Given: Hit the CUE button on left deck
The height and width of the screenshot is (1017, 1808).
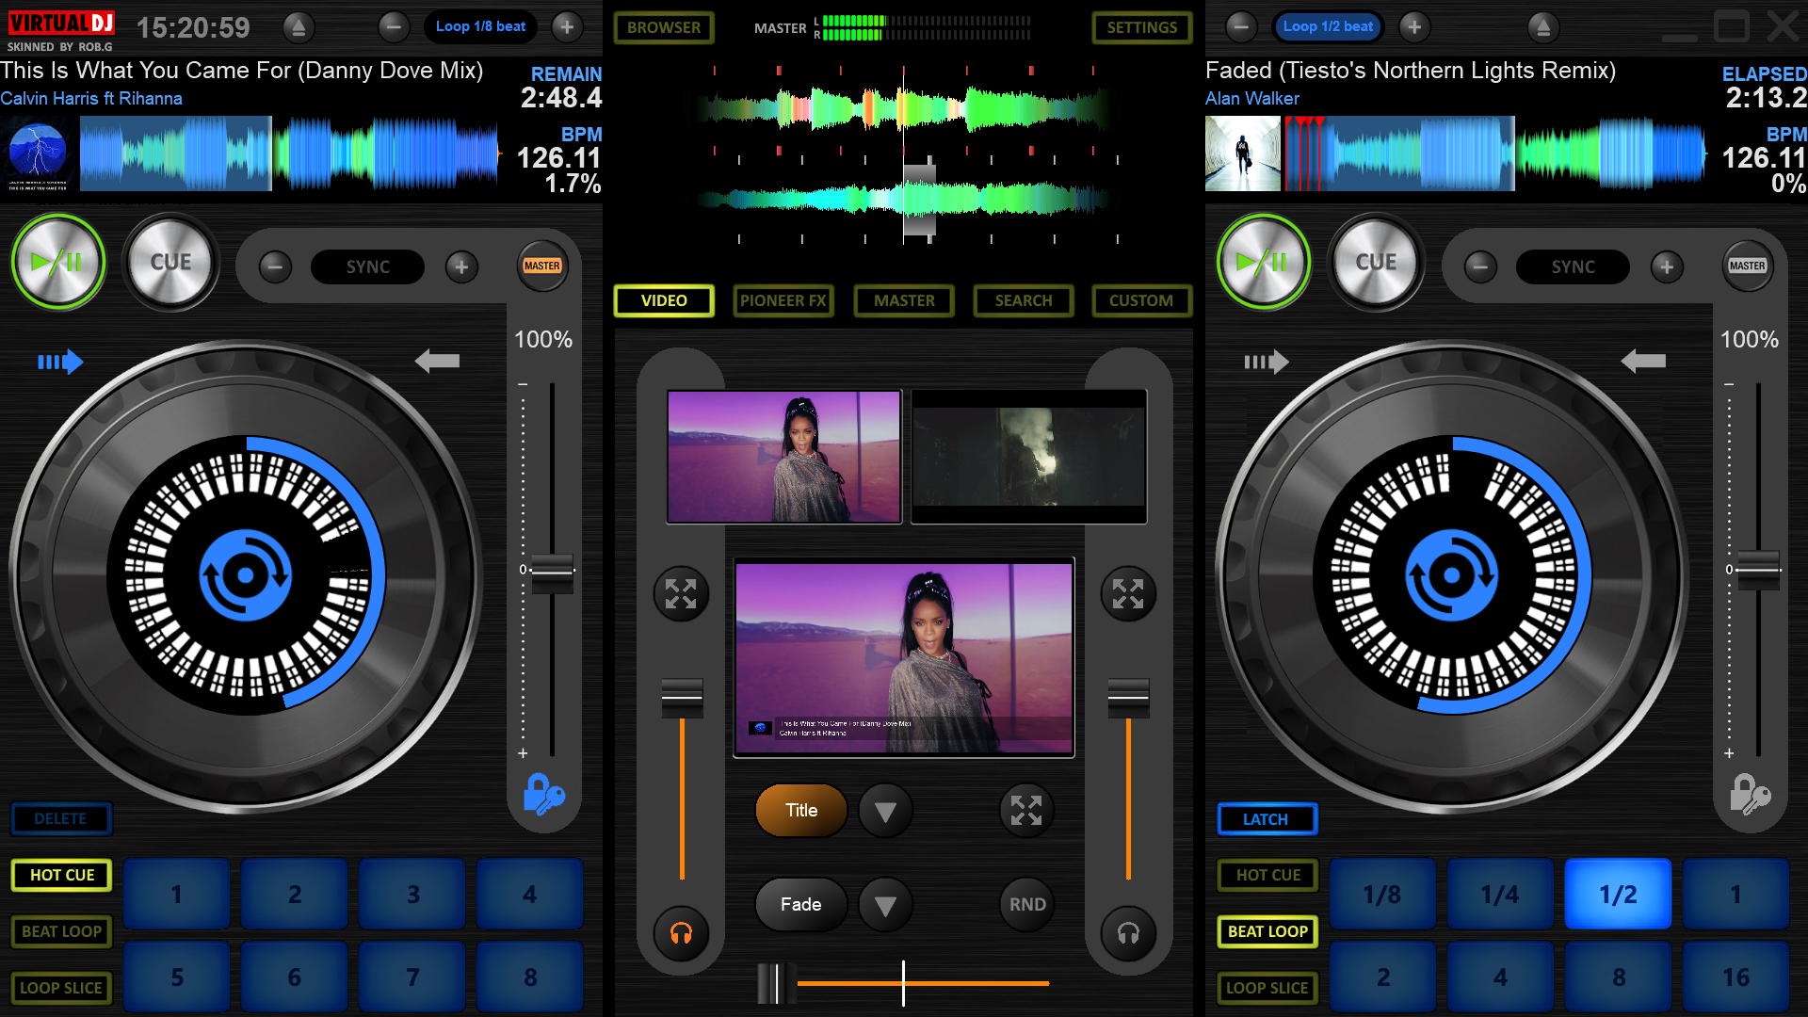Looking at the screenshot, I should point(170,263).
